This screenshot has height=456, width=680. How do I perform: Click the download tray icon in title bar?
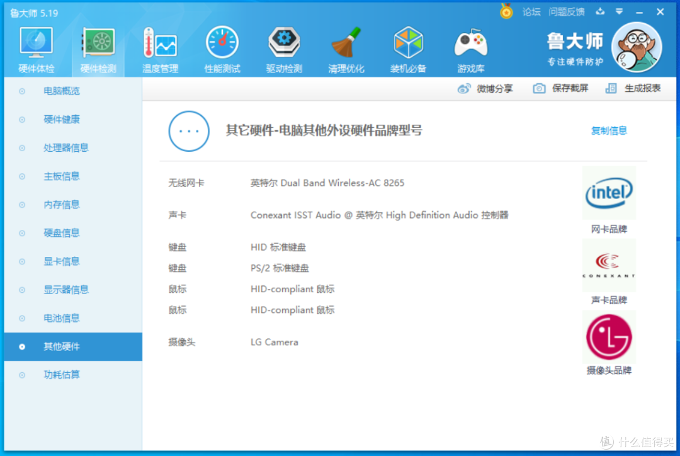[x=600, y=12]
